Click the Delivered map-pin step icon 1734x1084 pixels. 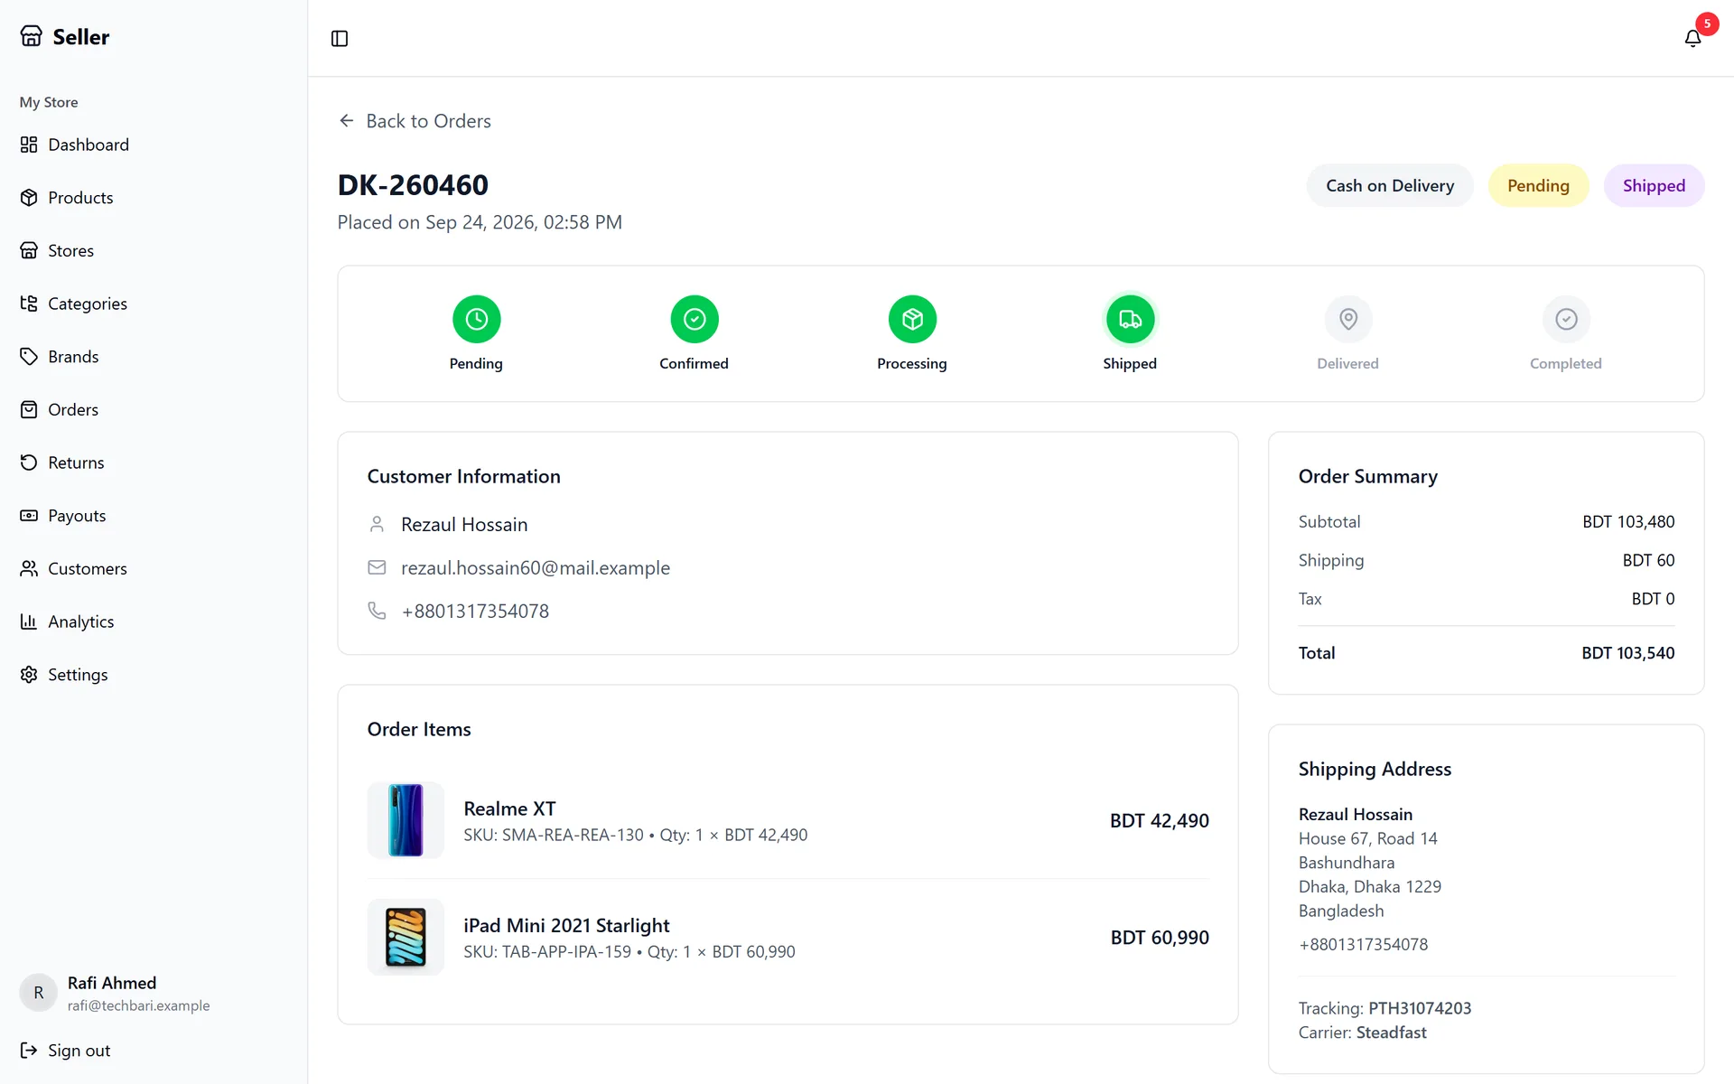(1348, 319)
